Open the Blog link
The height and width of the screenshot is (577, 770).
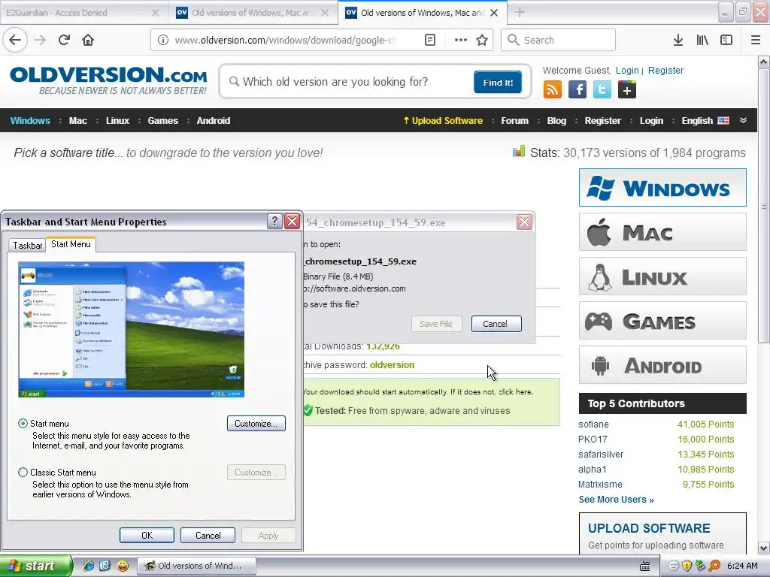point(556,121)
